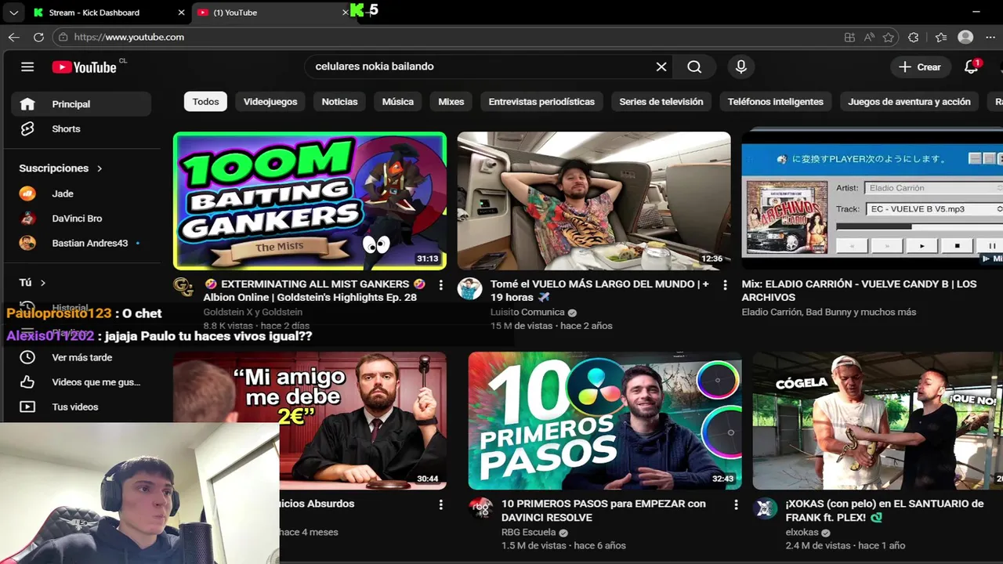
Task: Open the browser extensions icon
Action: [914, 37]
